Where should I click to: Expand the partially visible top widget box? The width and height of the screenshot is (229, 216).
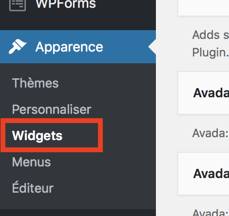point(204,8)
